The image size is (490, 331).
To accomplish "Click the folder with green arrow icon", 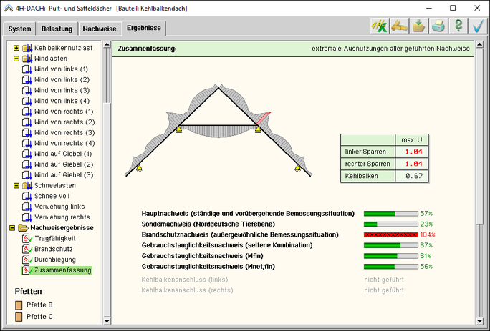I will pyautogui.click(x=418, y=26).
